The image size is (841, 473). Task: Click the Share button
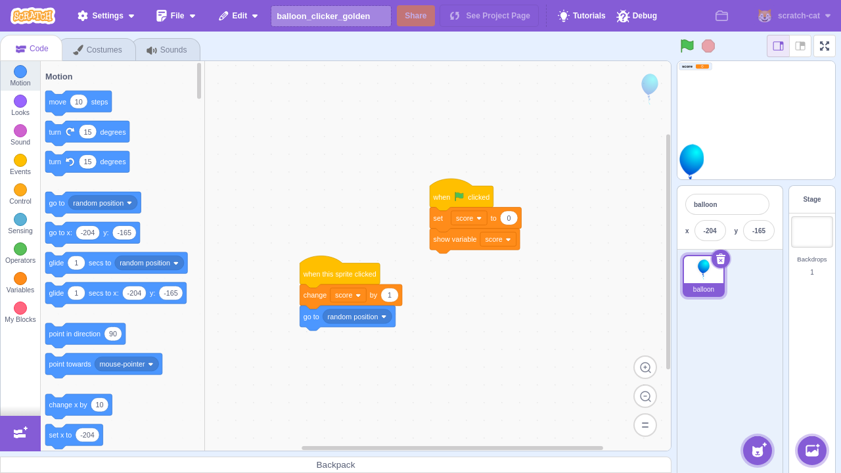click(x=416, y=16)
